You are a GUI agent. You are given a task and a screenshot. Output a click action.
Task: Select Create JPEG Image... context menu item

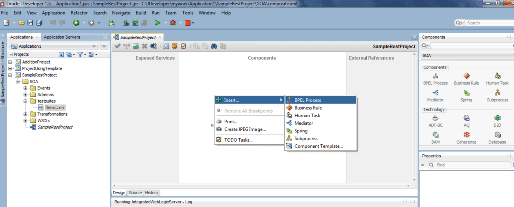pos(249,129)
